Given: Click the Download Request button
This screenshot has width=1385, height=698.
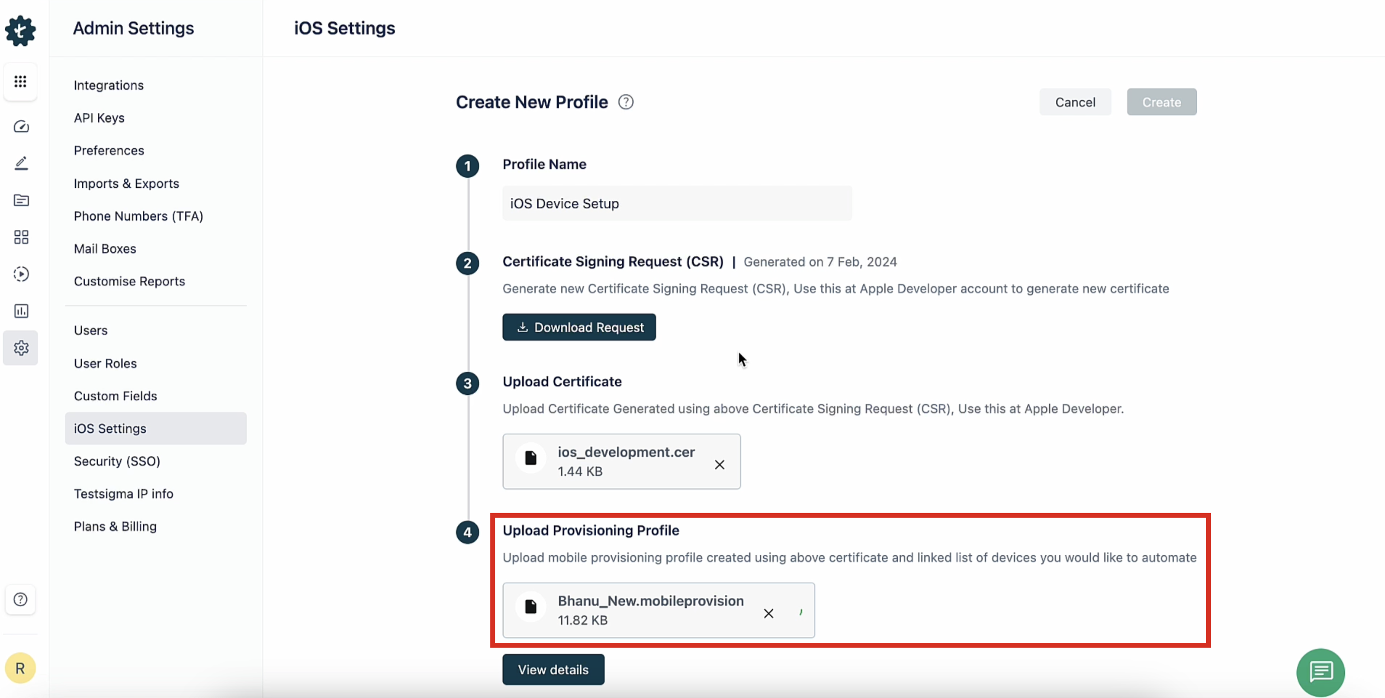Looking at the screenshot, I should click(x=579, y=327).
